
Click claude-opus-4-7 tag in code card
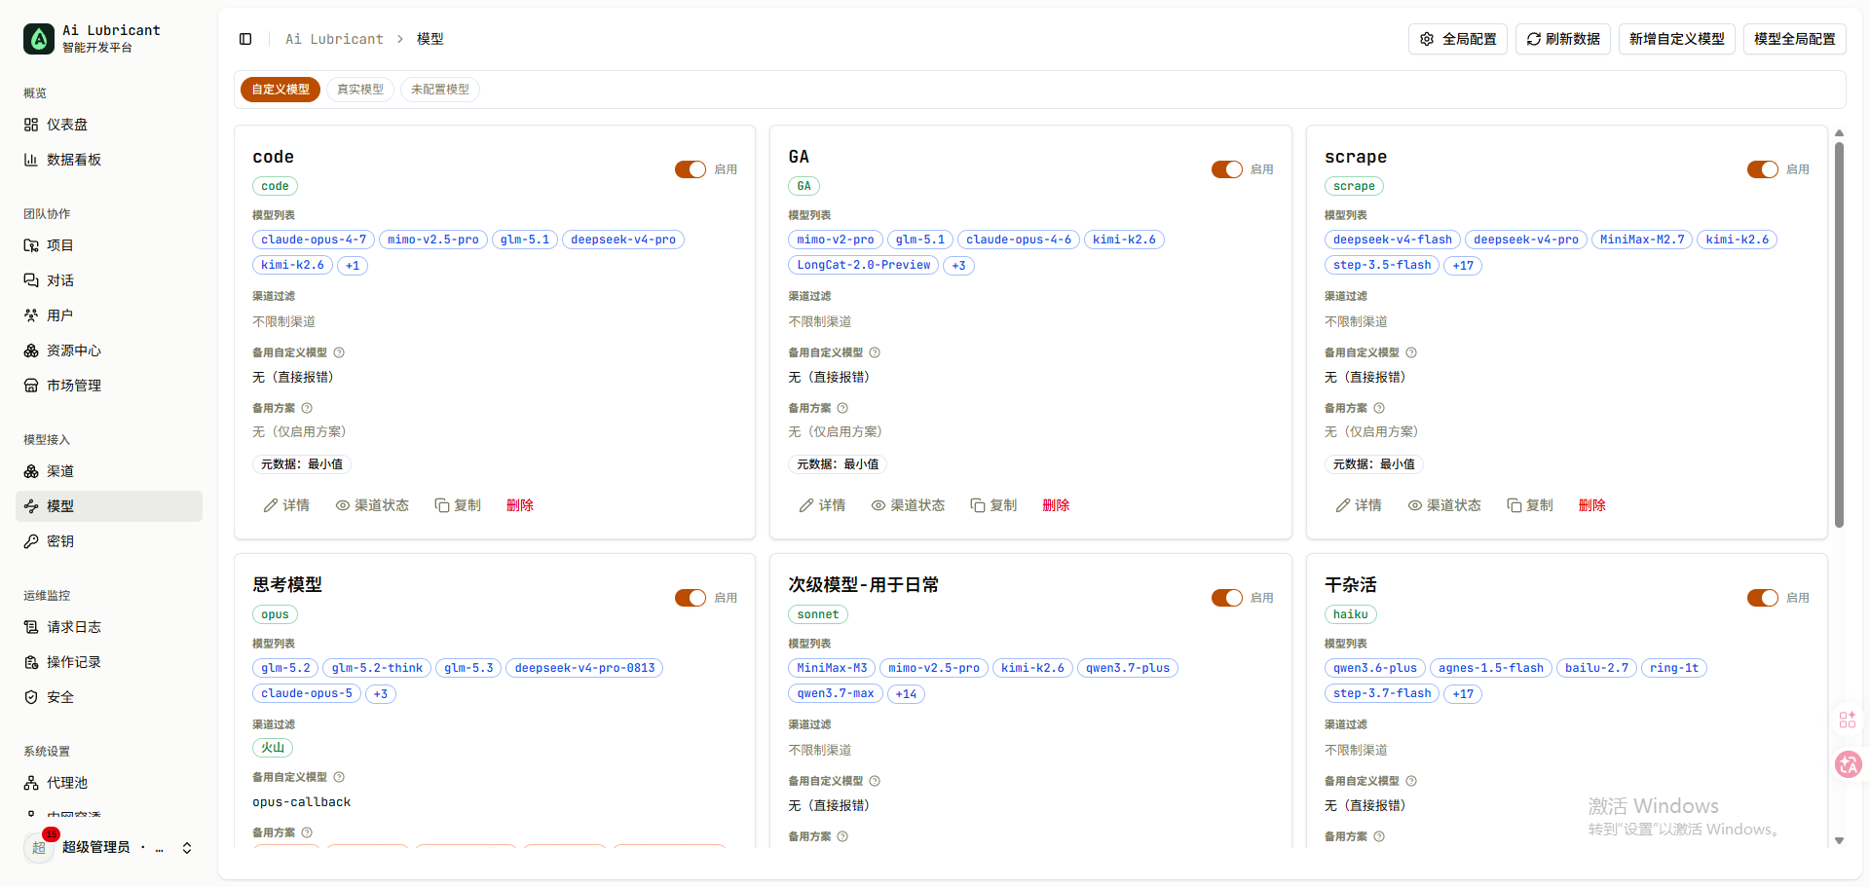(x=314, y=240)
